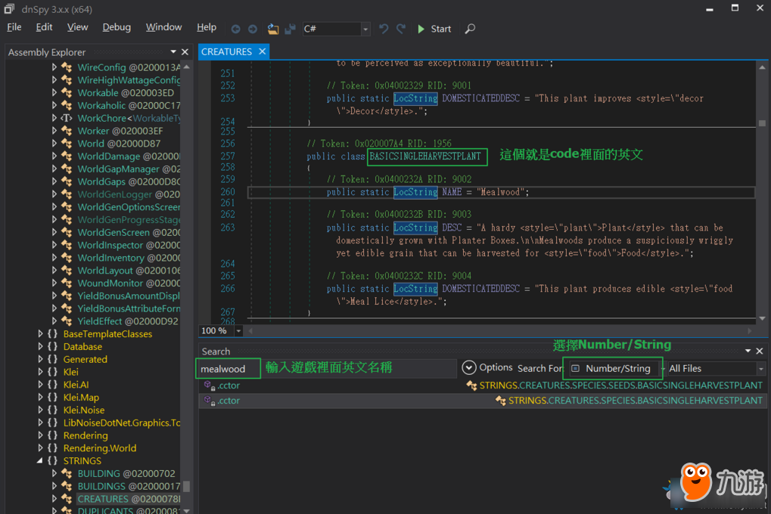Expand the World @02000D87 node
Screen dimensions: 771x514
tap(54, 144)
